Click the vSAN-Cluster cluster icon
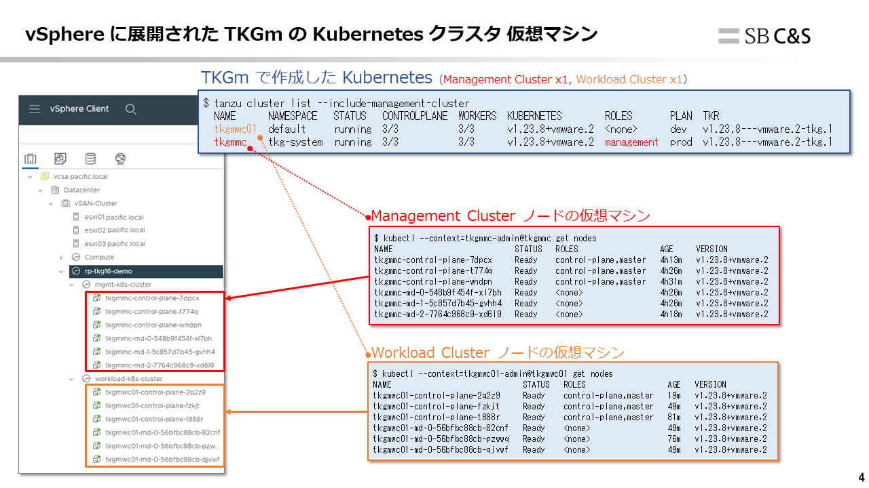 [65, 203]
